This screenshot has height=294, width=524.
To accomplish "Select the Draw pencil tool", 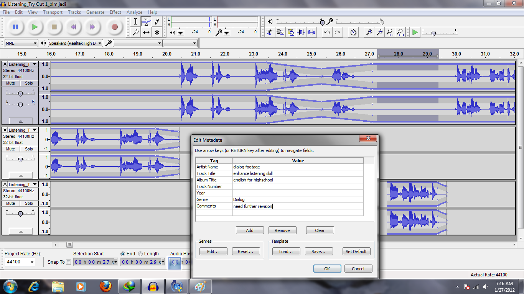I will coord(157,21).
